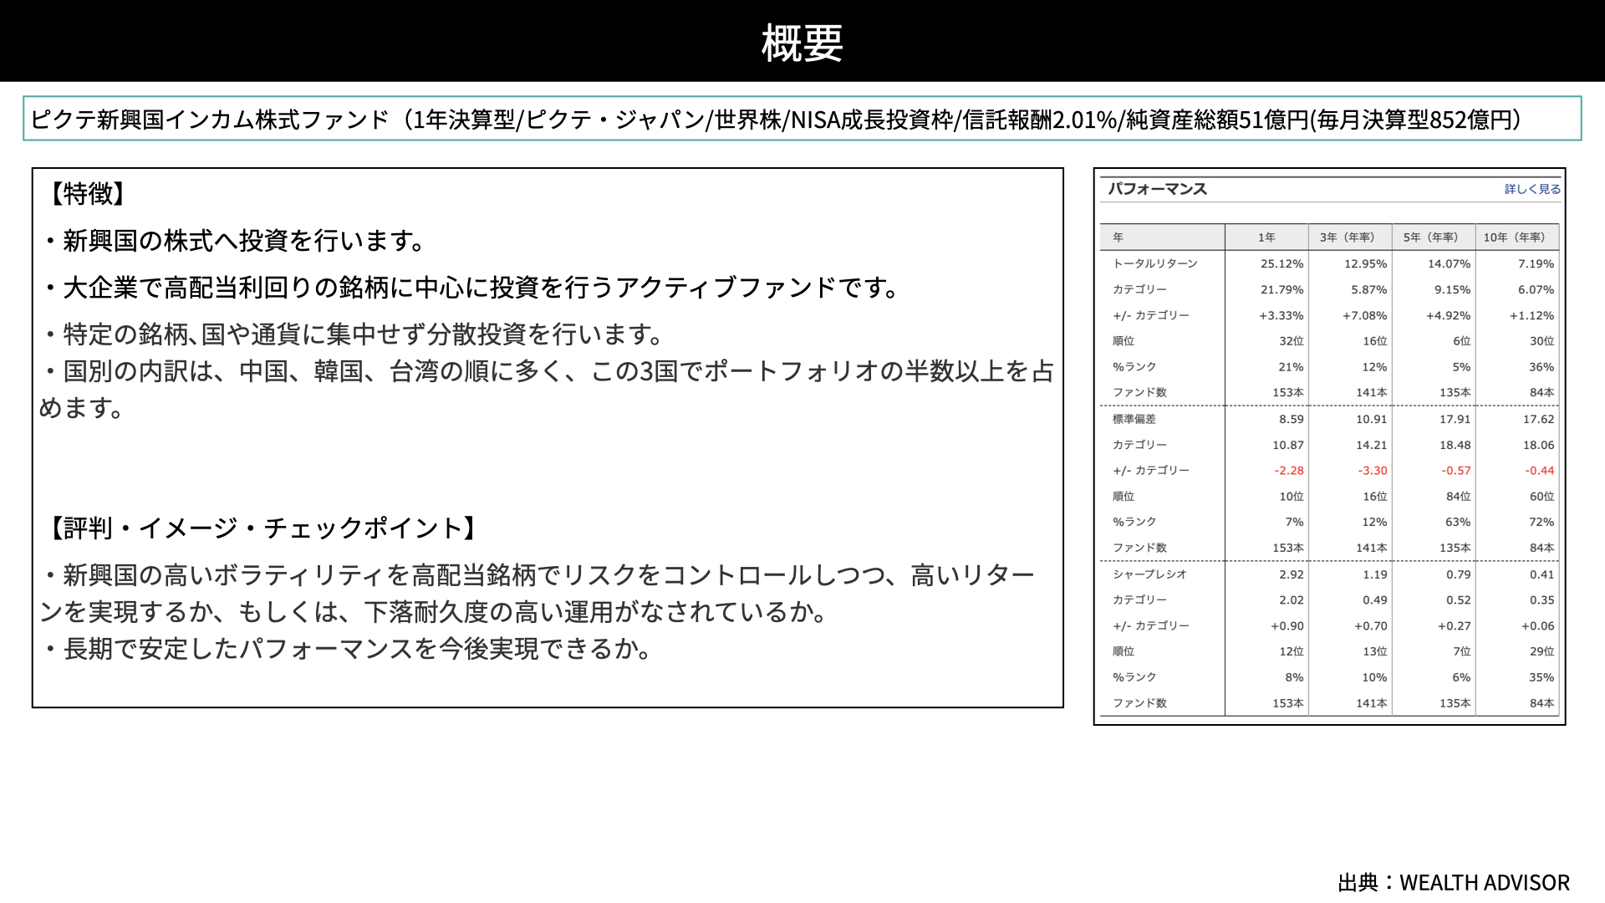Click the +3.33% category difference value
This screenshot has width=1605, height=903.
1281,315
